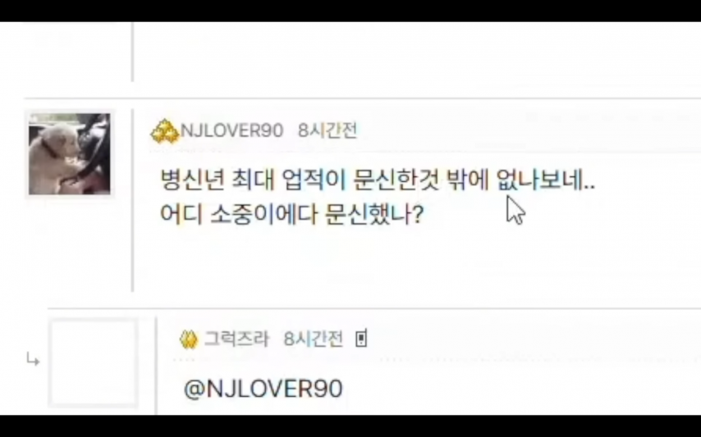Viewport: 701px width, 437px height.
Task: Click the word 문신한것 in the comment
Action: click(396, 180)
